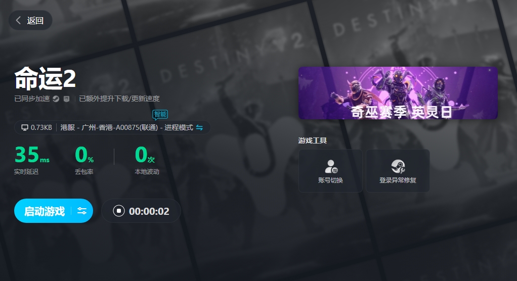The height and width of the screenshot is (281, 517).
Task: Open the 智能 smart mode tag
Action: click(x=160, y=114)
